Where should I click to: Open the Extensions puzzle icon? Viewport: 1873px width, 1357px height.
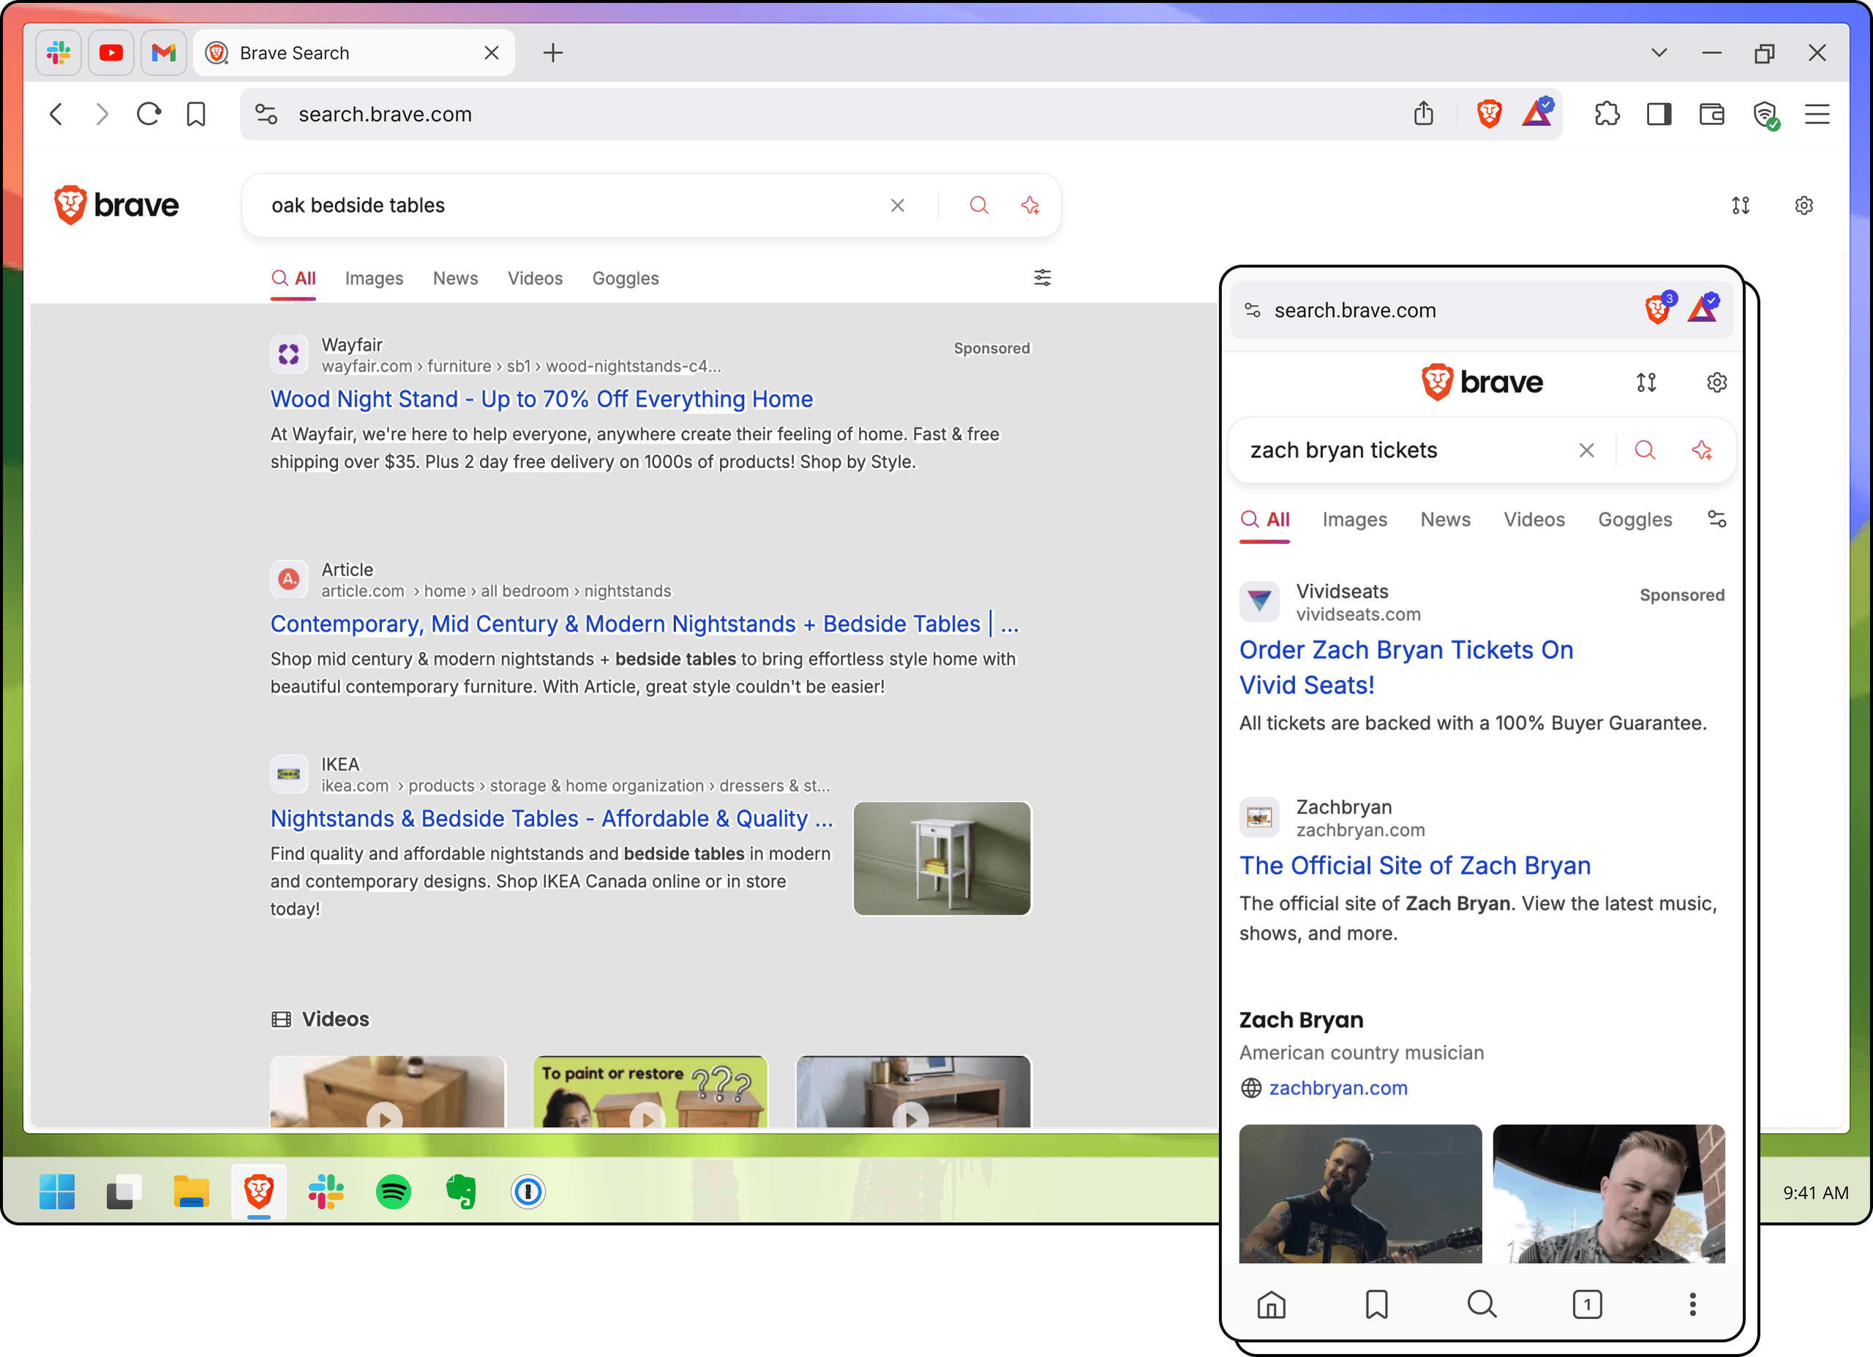[1607, 114]
